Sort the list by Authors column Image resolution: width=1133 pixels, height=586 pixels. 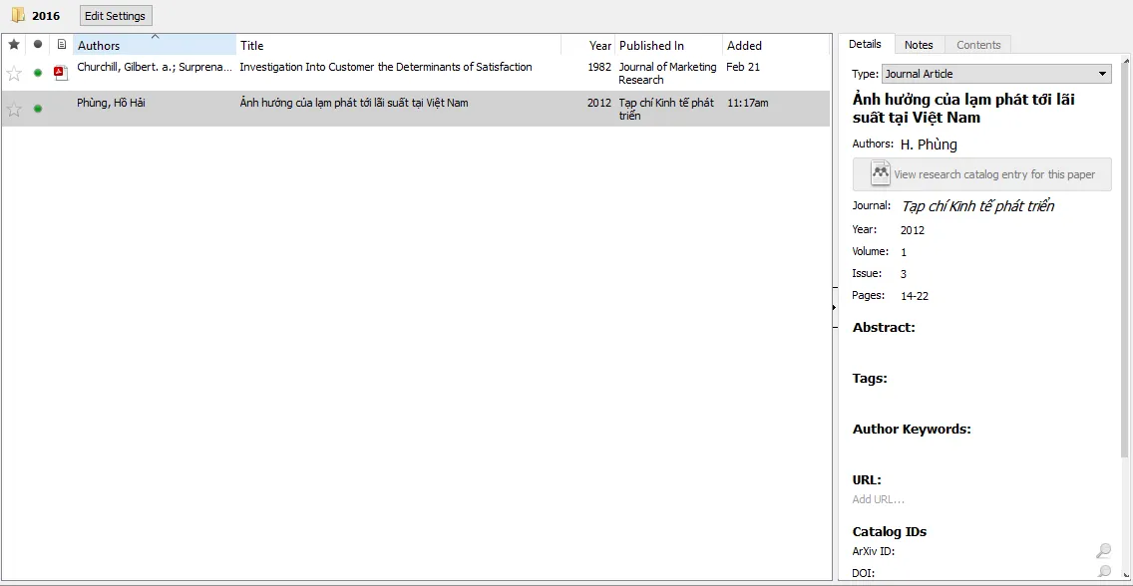click(x=155, y=45)
